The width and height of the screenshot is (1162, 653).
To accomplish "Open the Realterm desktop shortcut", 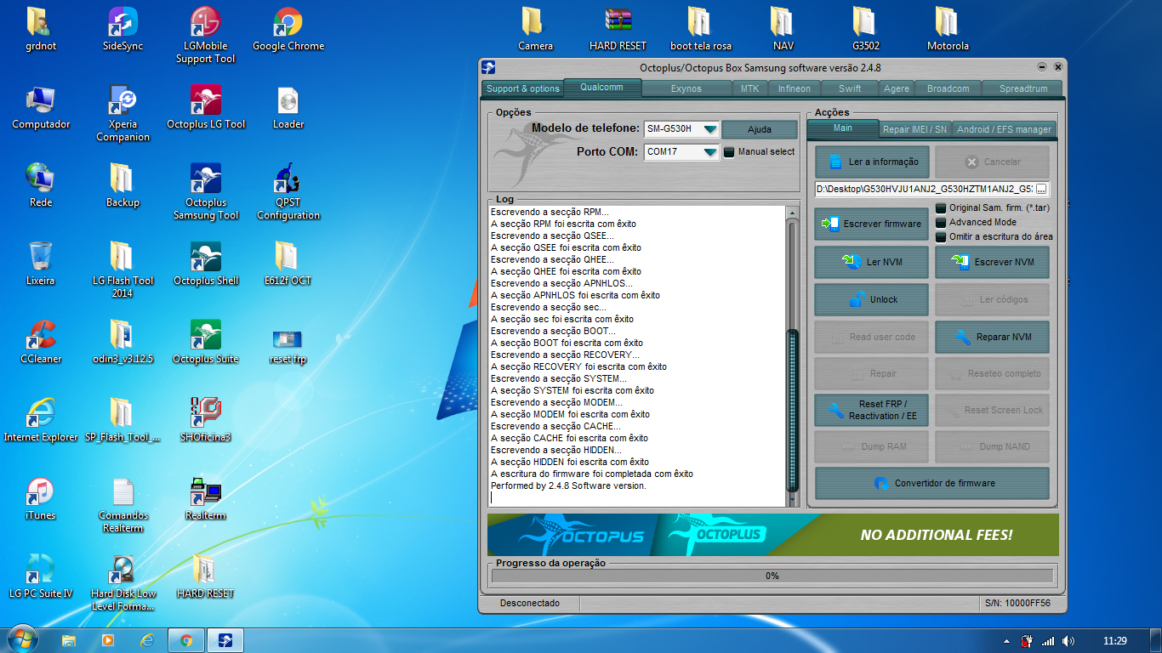I will (205, 499).
